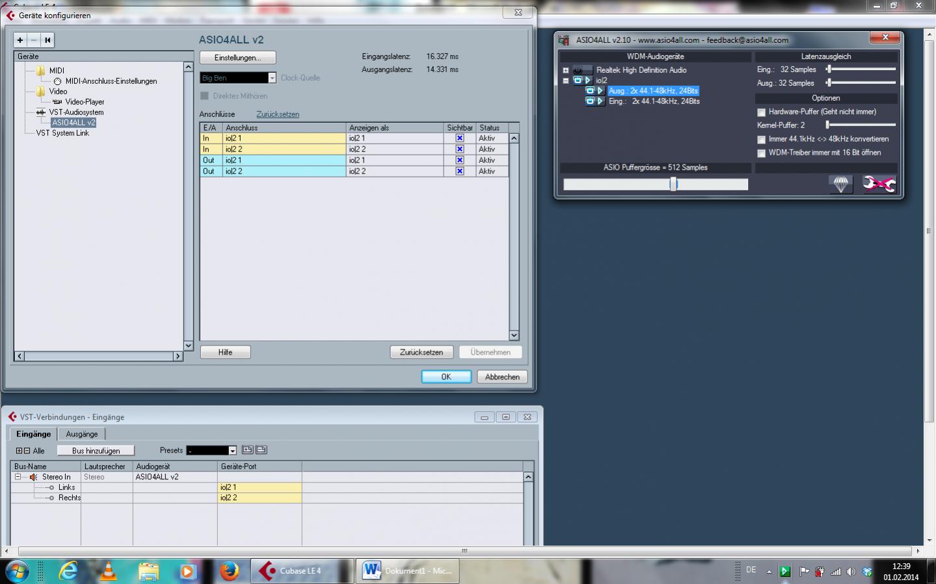Click the crossed wrench advanced mode icon

[x=879, y=184]
